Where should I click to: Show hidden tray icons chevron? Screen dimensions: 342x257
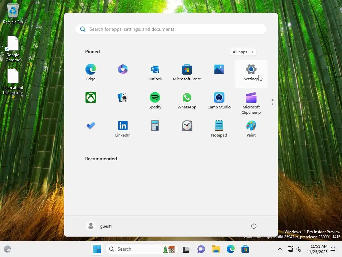[280, 249]
